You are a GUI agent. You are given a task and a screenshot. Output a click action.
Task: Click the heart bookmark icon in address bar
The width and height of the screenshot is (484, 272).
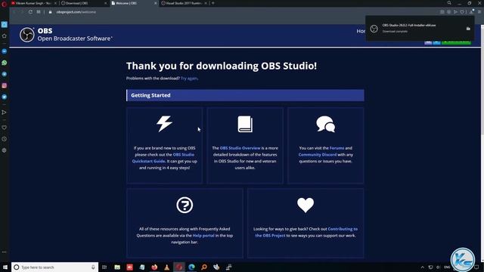click(x=462, y=12)
